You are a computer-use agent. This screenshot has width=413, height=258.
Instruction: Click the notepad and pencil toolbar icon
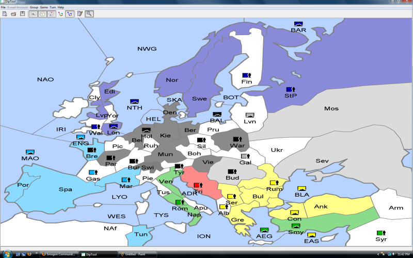coord(80,13)
